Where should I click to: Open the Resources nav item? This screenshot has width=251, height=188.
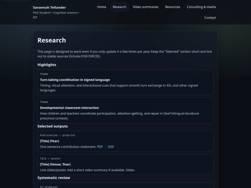pos(172,7)
